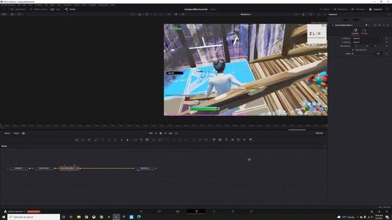Switch to Inspector Modifiers tab
Image resolution: width=392 pixels, height=220 pixels.
pyautogui.click(x=368, y=20)
